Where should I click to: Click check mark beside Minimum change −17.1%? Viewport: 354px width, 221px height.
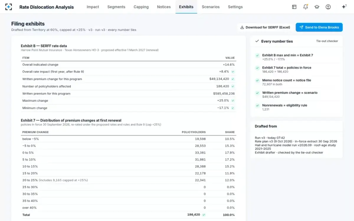point(233,108)
